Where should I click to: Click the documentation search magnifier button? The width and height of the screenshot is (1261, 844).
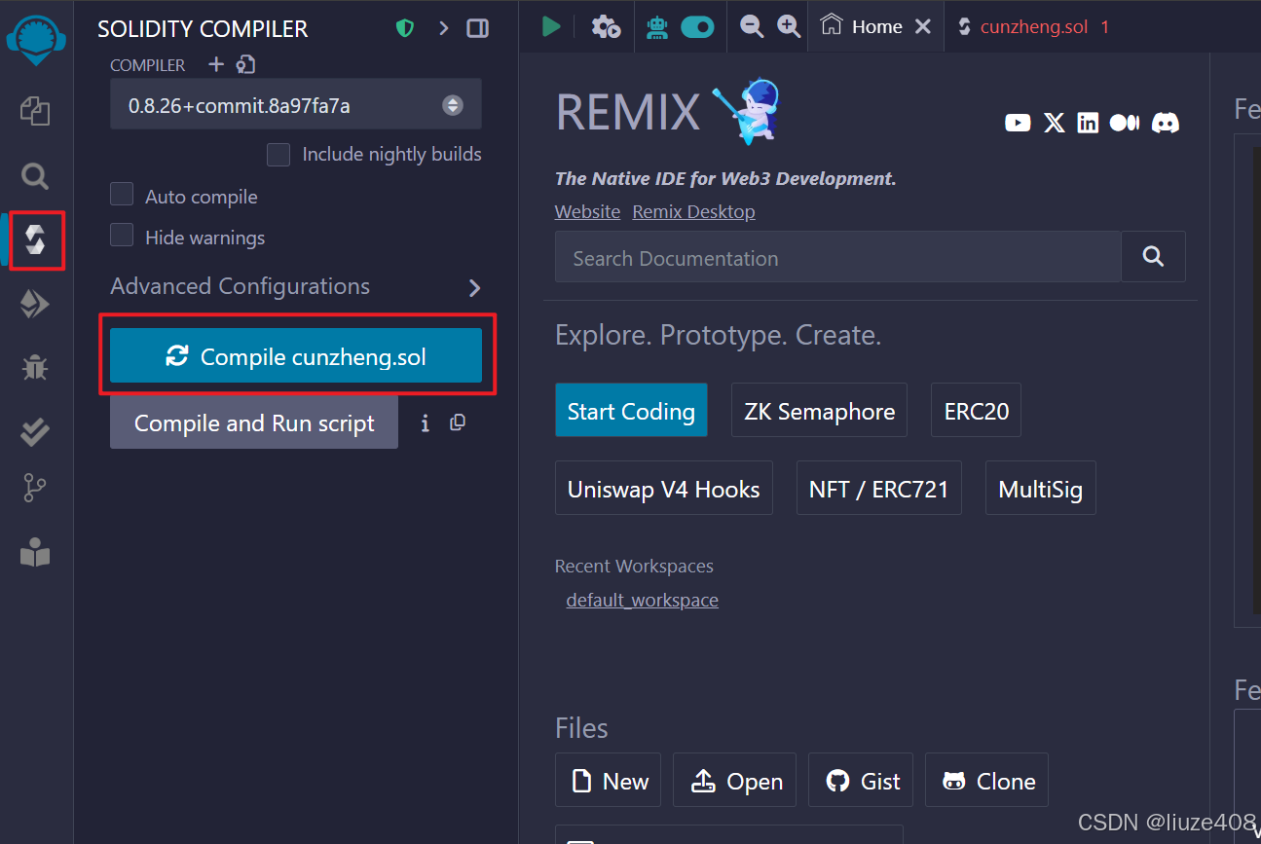pyautogui.click(x=1153, y=256)
